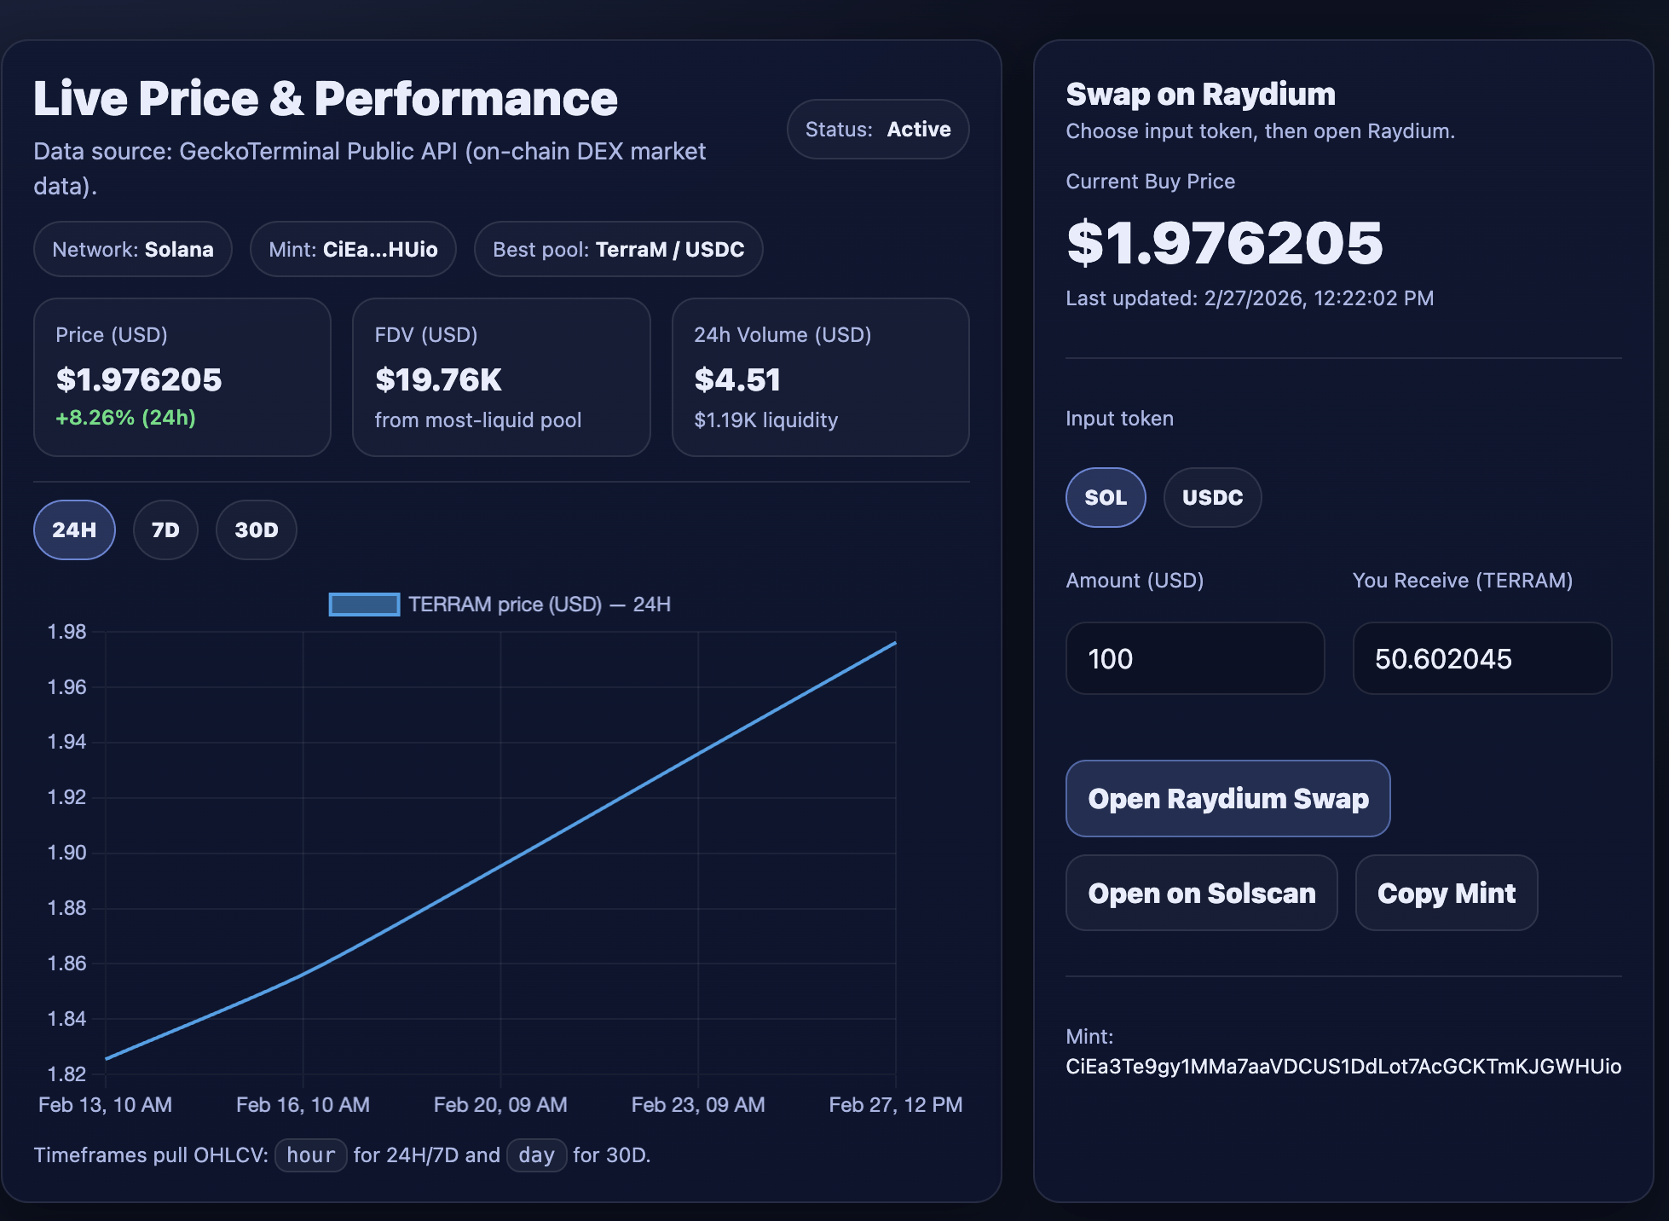Switch chart to 30D timeframe
Screen dimensions: 1669x1221
point(256,529)
